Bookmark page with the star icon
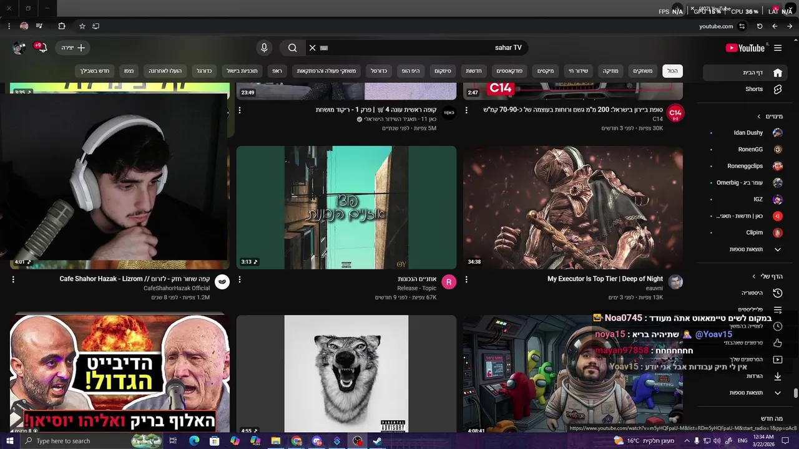799x449 pixels. (82, 26)
